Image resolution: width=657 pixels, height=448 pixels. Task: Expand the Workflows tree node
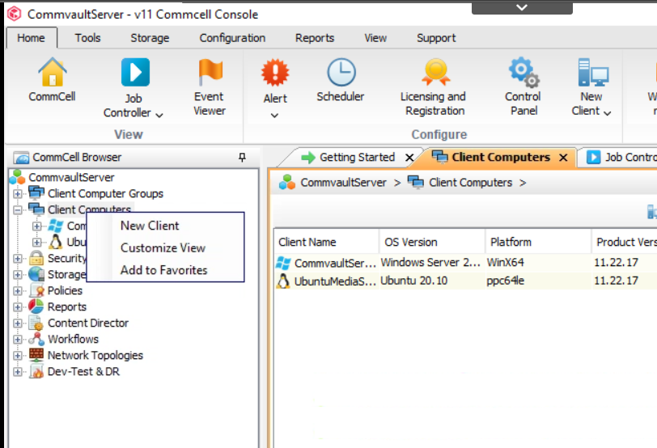[18, 339]
